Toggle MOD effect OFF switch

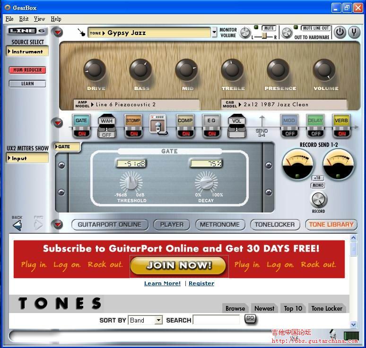[289, 134]
